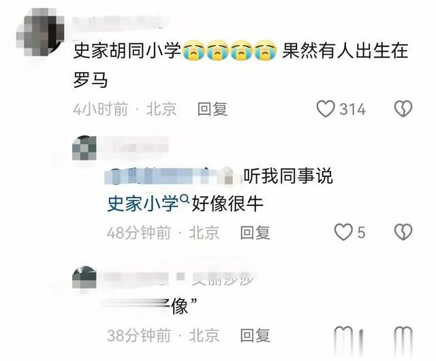Open the top commenter's pixelated avatar
The width and height of the screenshot is (436, 361).
(x=40, y=32)
